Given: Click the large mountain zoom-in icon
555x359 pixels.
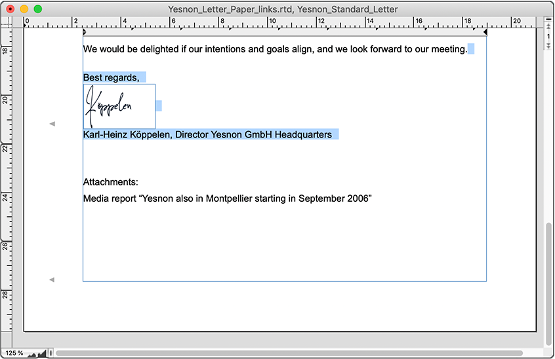Looking at the screenshot, I should click(x=41, y=353).
